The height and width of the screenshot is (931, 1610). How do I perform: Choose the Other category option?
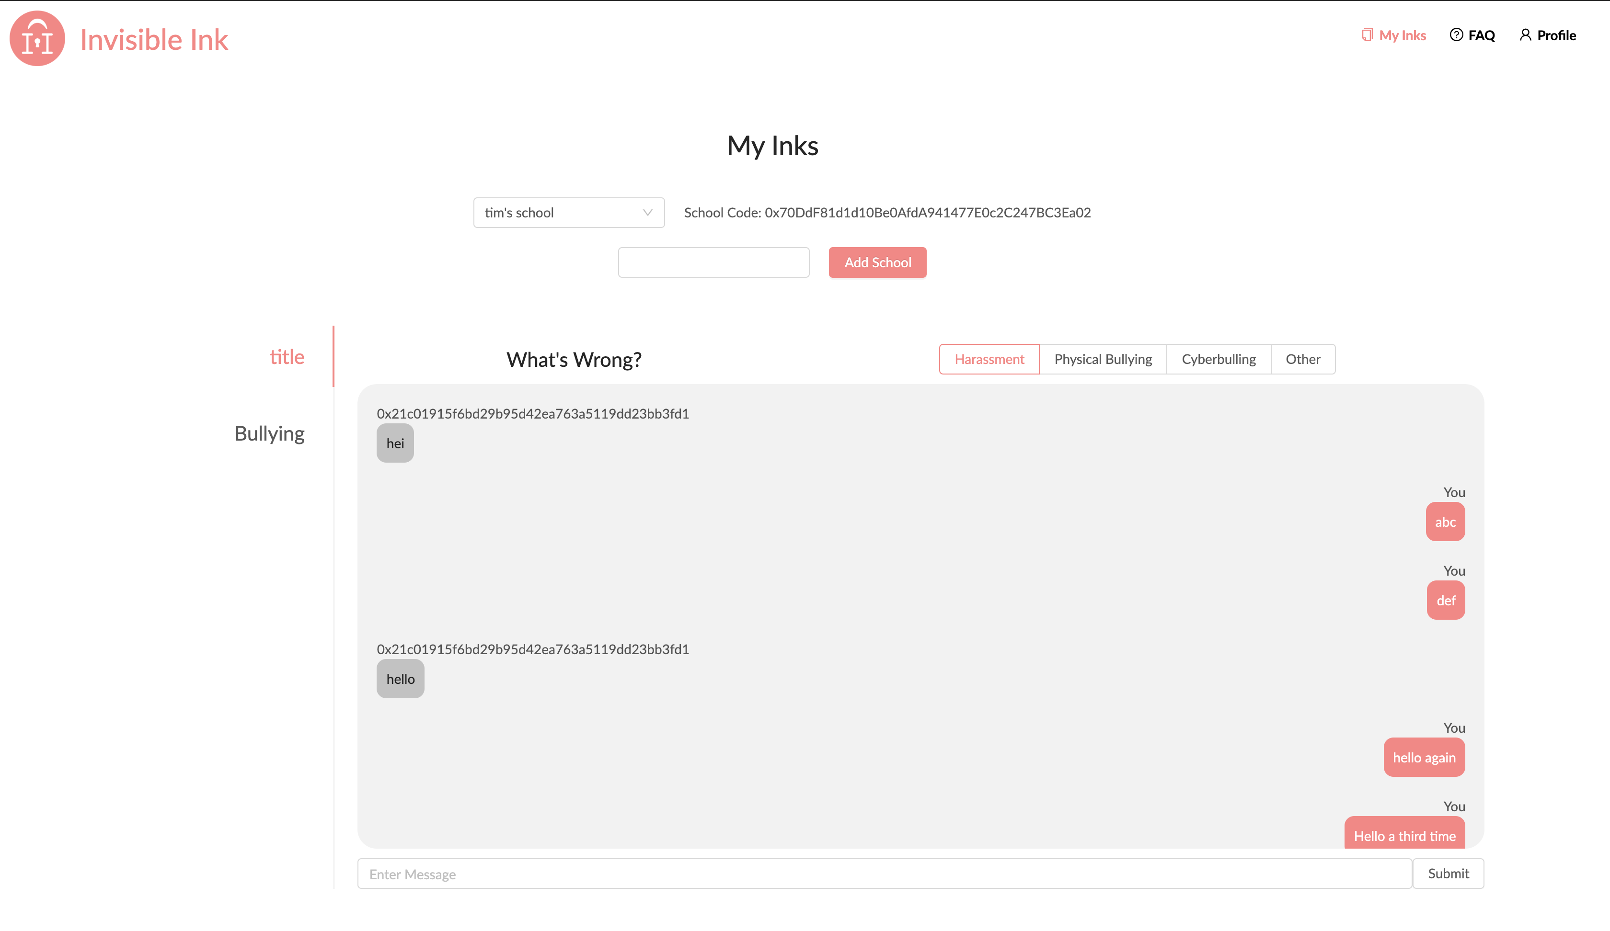pyautogui.click(x=1302, y=359)
